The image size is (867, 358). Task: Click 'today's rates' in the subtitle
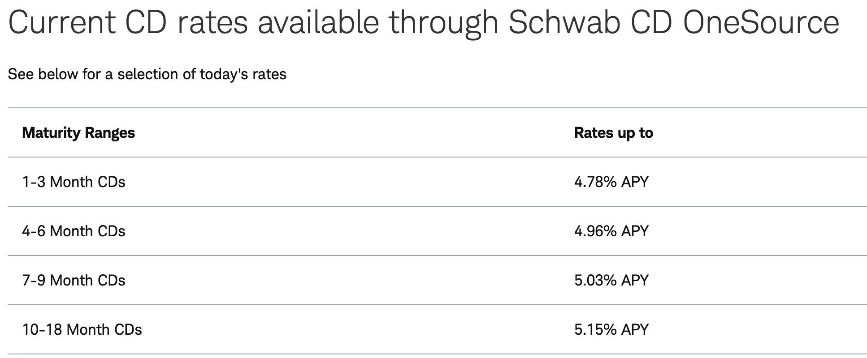(x=243, y=74)
